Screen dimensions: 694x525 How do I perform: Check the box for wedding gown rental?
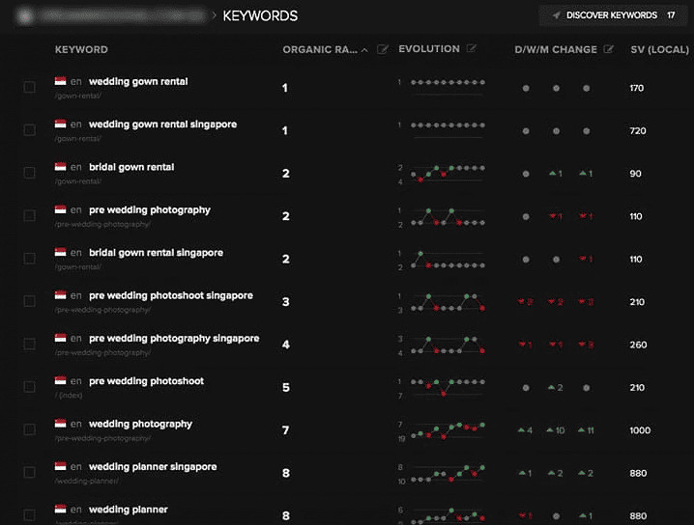[x=29, y=88]
